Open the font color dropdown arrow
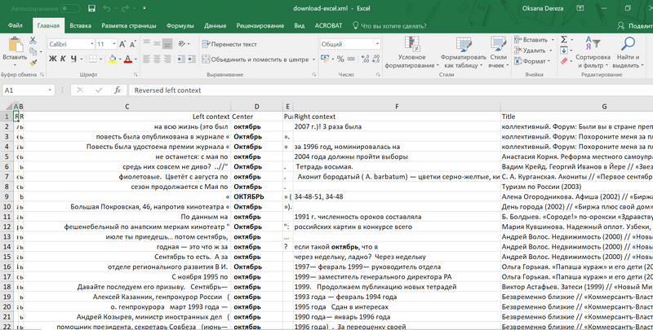Screen dimensions: 653x330 pyautogui.click(x=135, y=59)
